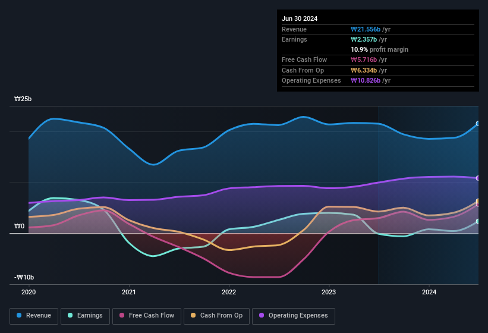Click the Cash From Op label in tooltip
Screen dimensions: 488x333
(x=303, y=70)
